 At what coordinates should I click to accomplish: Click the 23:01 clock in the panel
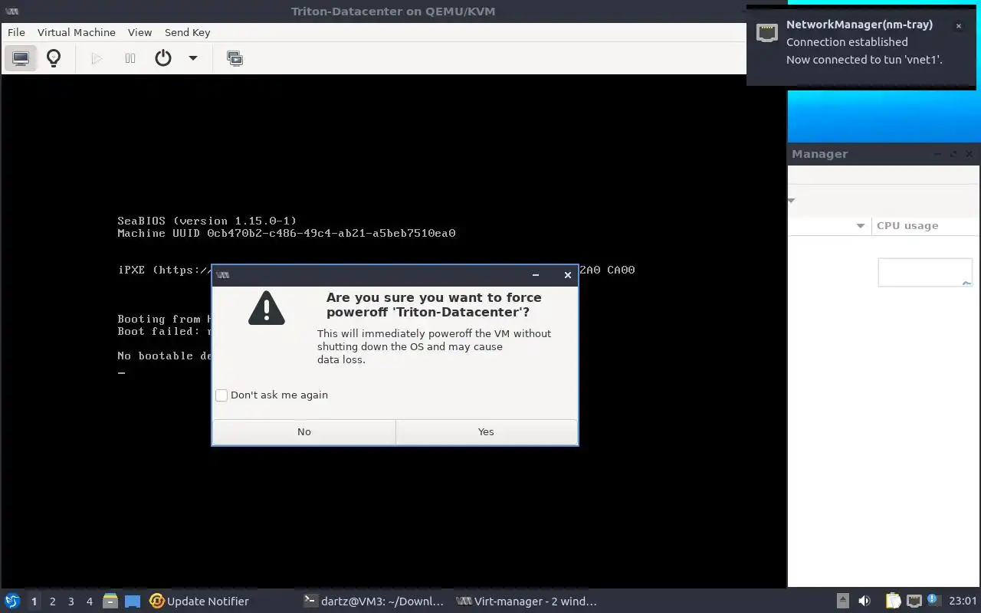(963, 602)
